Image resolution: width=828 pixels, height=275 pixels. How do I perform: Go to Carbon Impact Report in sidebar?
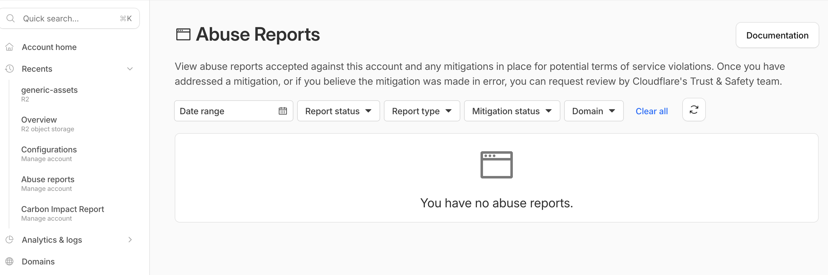coord(63,213)
